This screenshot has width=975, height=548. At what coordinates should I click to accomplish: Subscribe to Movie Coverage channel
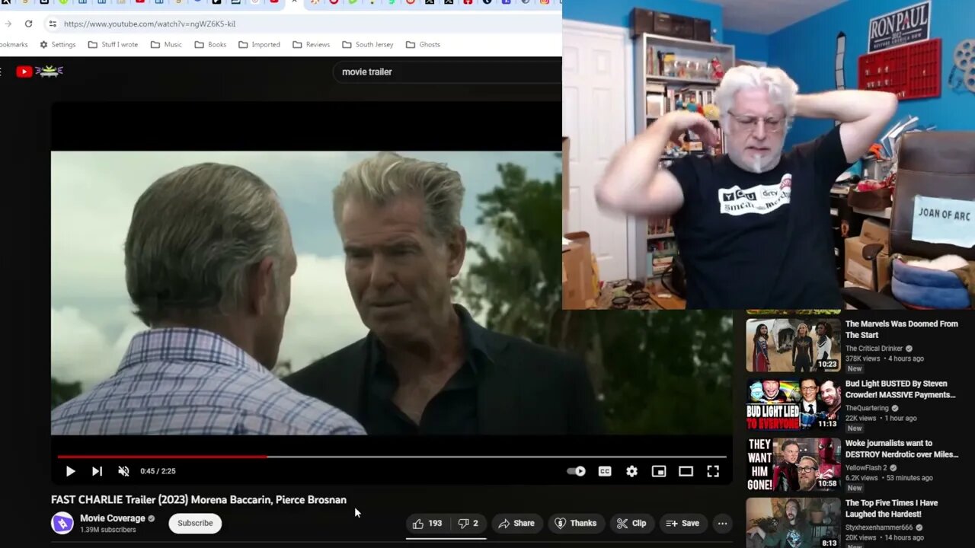[x=195, y=523]
